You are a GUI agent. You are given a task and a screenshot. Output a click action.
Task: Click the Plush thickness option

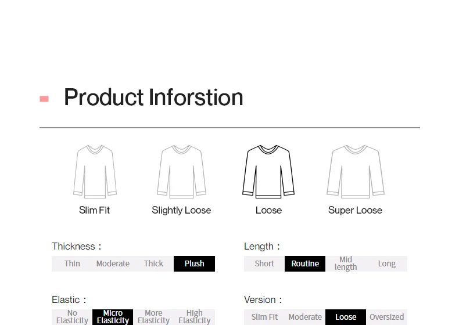coord(194,263)
